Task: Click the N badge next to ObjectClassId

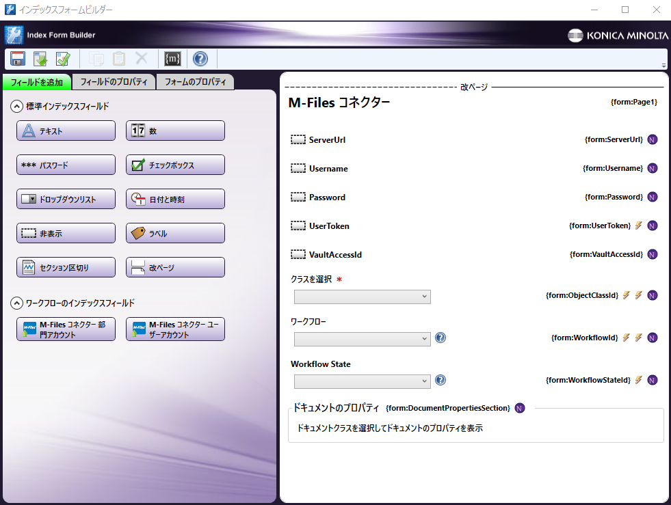Action: [652, 295]
